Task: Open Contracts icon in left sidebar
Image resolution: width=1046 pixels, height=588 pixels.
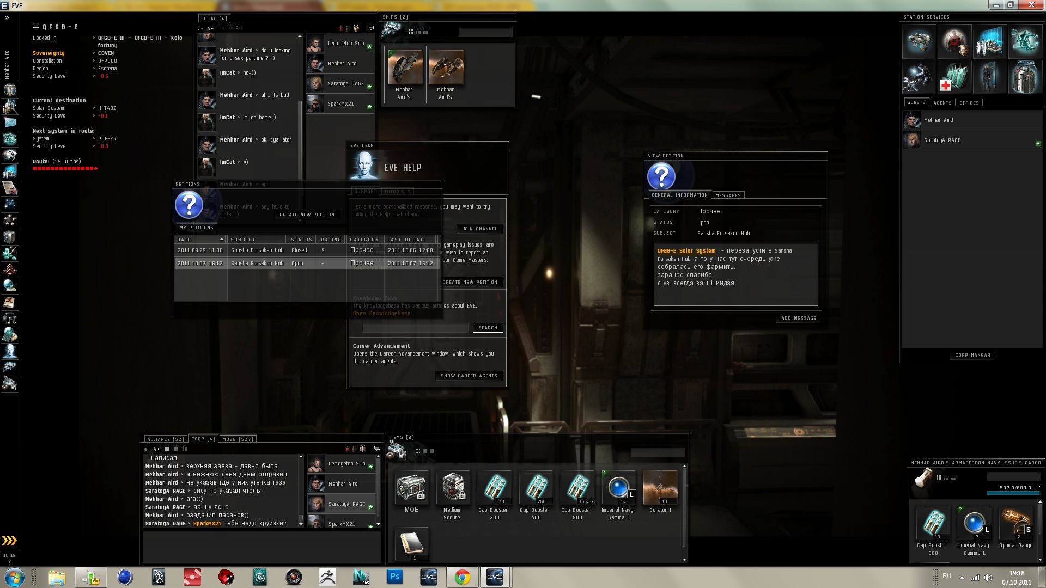Action: point(10,188)
